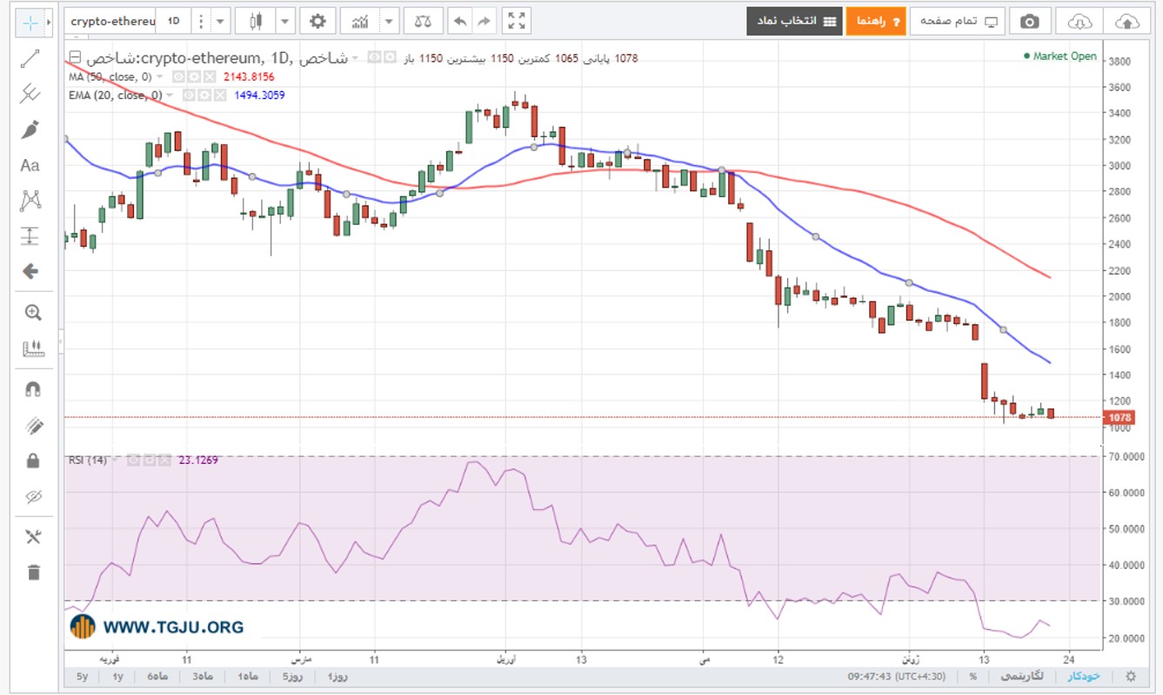
Task: Open chart settings gear in top toolbar
Action: (318, 21)
